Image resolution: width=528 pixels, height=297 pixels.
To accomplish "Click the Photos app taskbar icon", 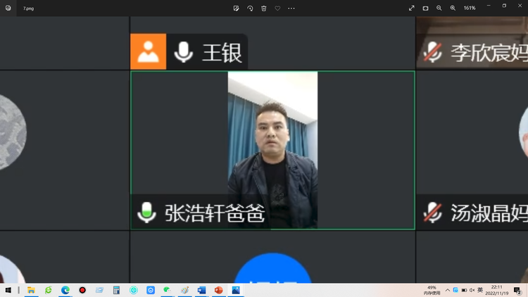I will pyautogui.click(x=236, y=290).
